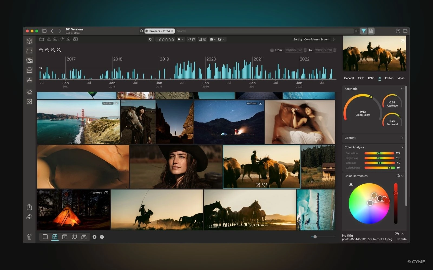Image resolution: width=433 pixels, height=270 pixels.
Task: Toggle the color harmonies eye visibility icon
Action: [x=351, y=185]
